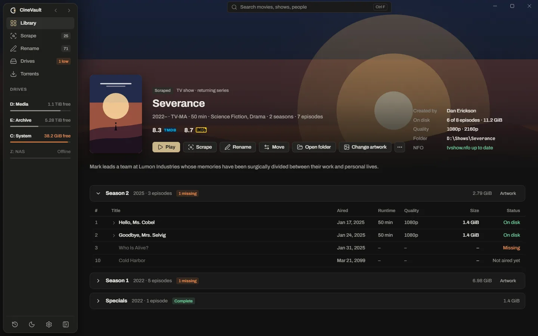The image size is (538, 336).
Task: Maximize the CineVault window
Action: click(512, 6)
